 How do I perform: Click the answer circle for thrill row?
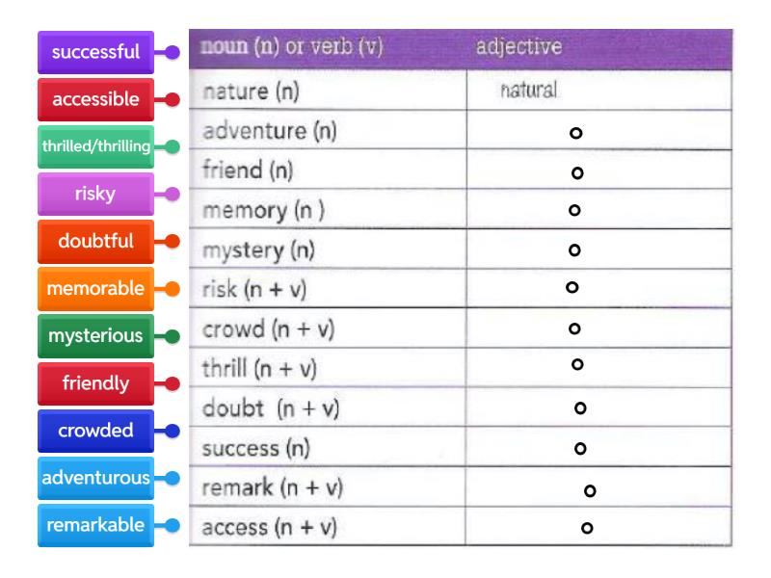pyautogui.click(x=577, y=364)
